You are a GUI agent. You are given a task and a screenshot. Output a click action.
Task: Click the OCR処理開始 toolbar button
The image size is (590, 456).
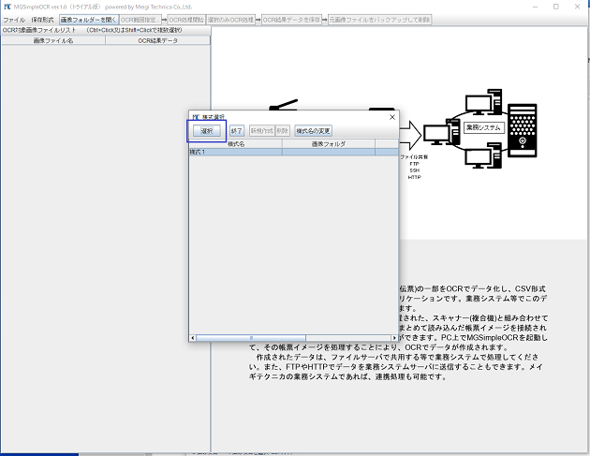point(186,20)
